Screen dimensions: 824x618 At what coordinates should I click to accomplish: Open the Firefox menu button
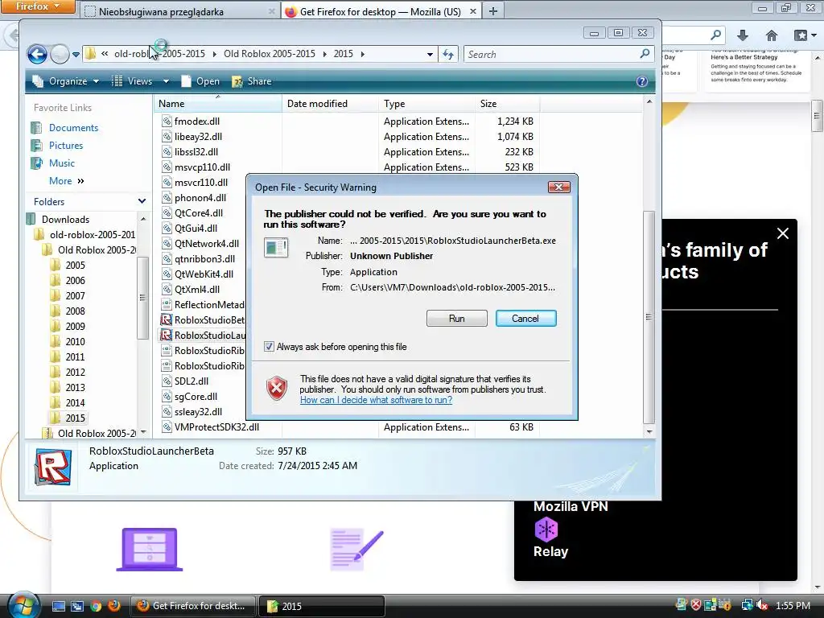point(37,6)
